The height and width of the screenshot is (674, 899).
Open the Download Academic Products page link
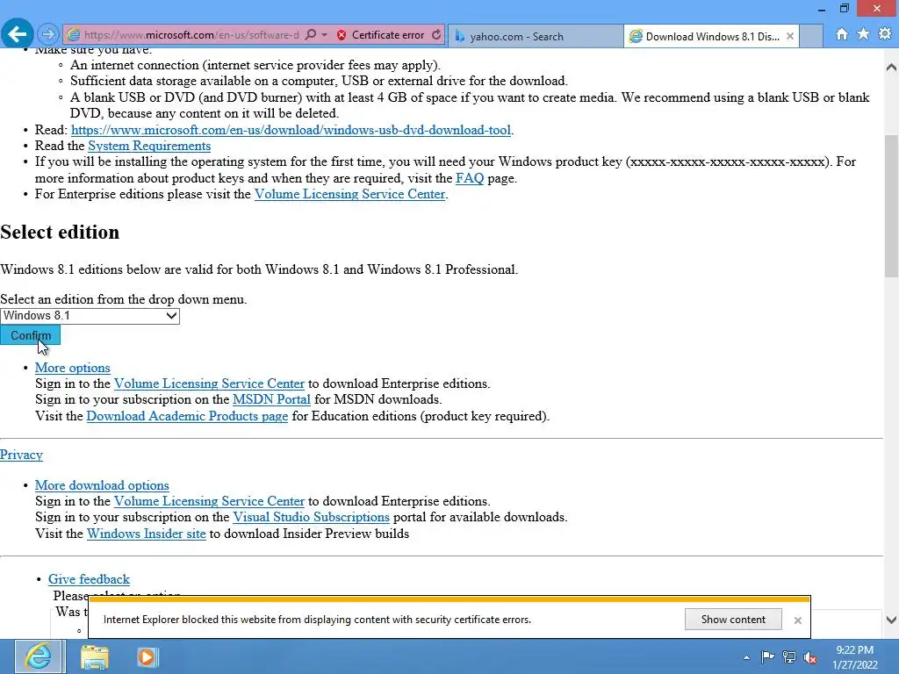point(187,416)
